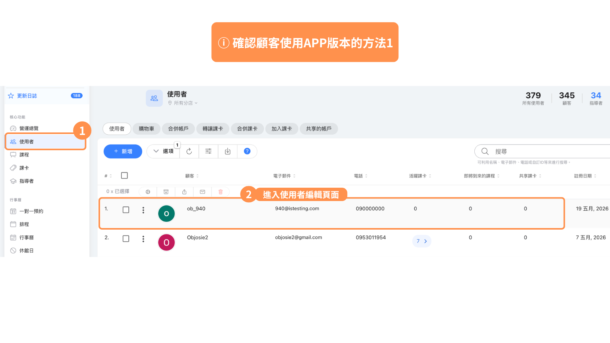Open 一對一預約 in the sidebar

tap(31, 211)
